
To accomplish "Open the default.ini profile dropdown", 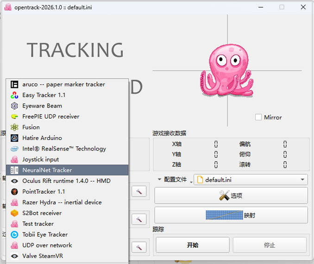I will (251, 180).
